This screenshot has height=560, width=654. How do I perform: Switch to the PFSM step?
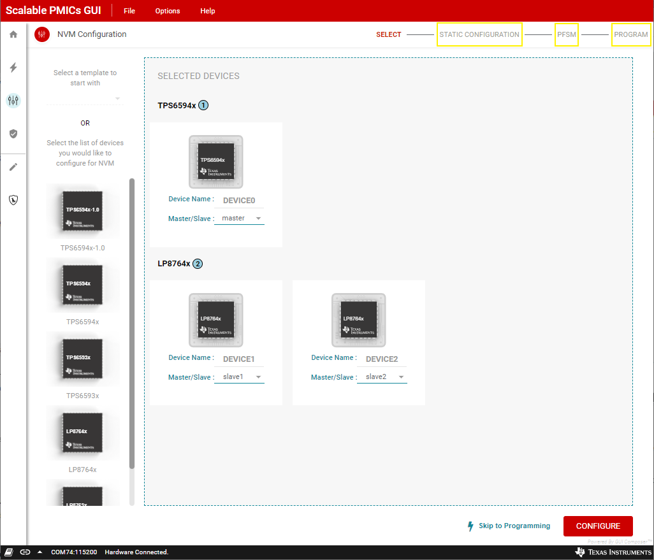pos(566,34)
